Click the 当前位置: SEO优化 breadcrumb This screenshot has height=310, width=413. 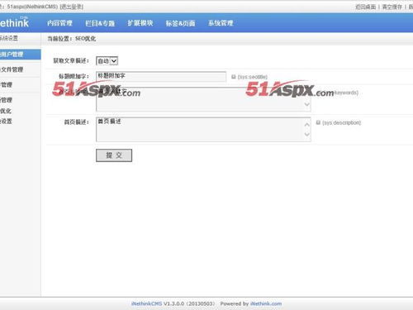[72, 39]
